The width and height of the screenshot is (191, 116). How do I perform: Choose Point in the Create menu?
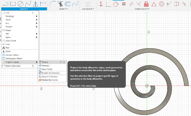(20, 44)
